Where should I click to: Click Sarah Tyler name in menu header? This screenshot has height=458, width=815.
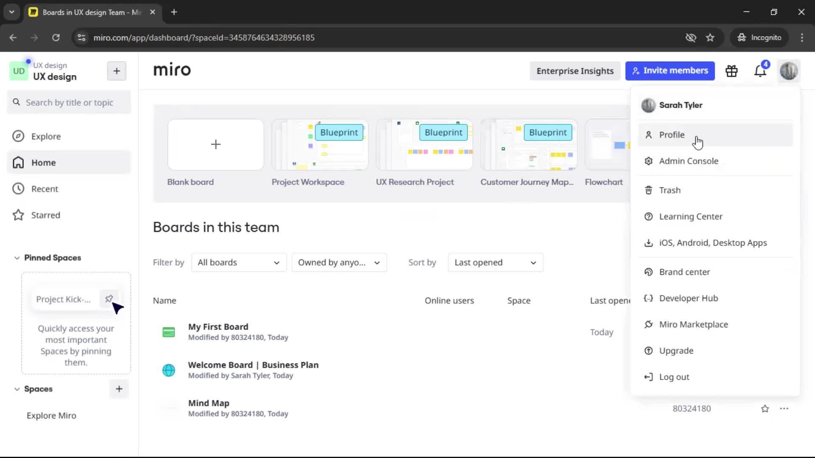click(x=680, y=105)
